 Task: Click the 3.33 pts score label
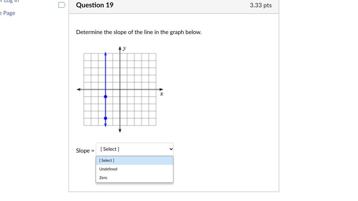pos(261,5)
